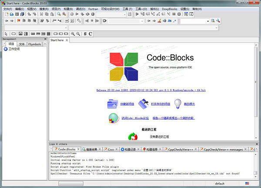Click the Undo toolbar icon
The image size is (261, 188).
point(29,14)
